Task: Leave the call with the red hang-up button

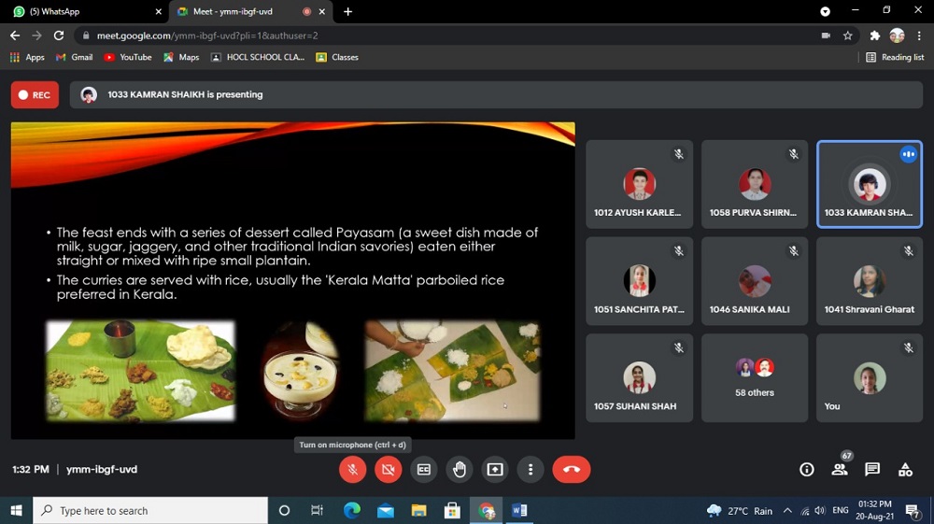Action: click(571, 469)
